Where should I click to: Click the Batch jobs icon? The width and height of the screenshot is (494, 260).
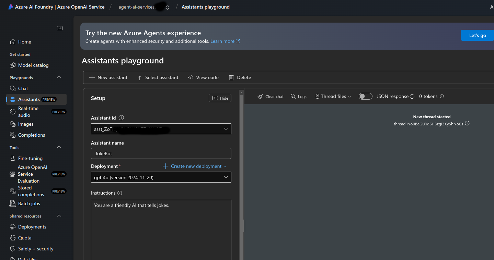pyautogui.click(x=13, y=203)
